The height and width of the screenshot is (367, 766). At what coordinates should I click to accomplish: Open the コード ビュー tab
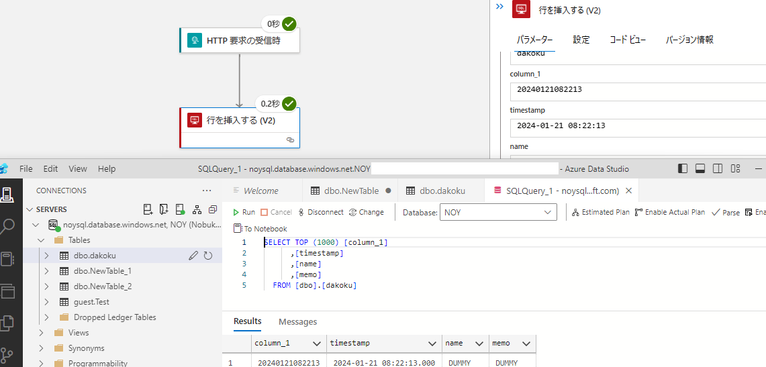[x=628, y=40]
